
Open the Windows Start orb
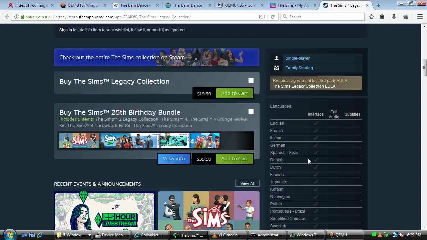10,235
